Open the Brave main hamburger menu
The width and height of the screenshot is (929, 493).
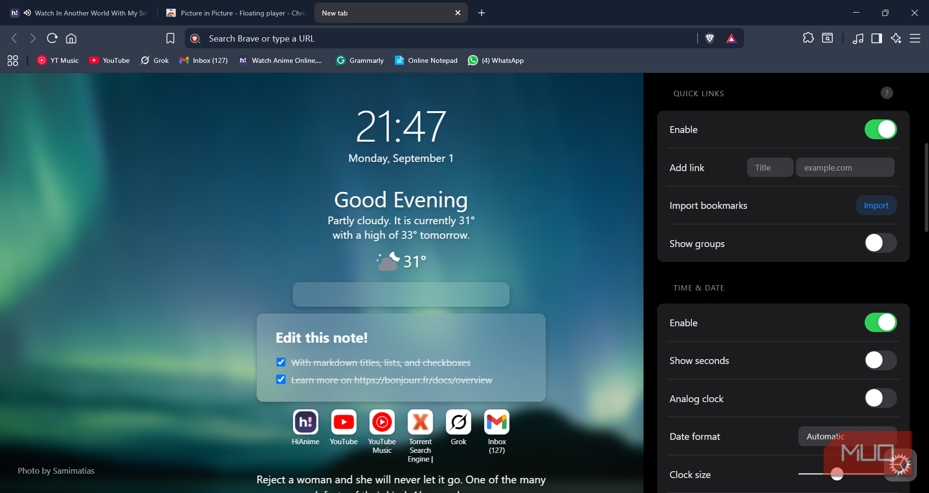click(x=915, y=38)
